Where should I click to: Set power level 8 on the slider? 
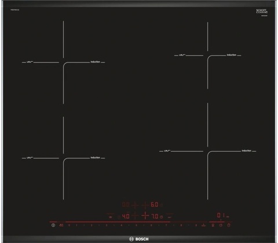point(181,225)
